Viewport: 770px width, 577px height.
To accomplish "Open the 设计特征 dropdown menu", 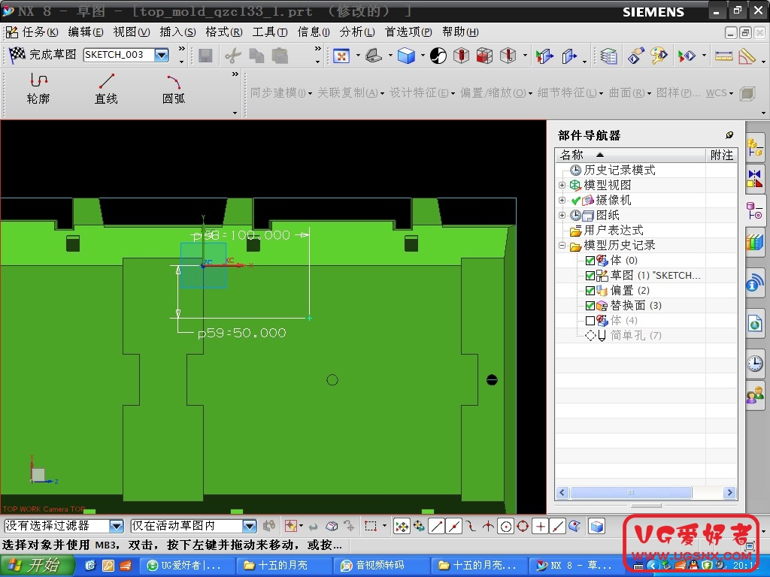I will pos(423,92).
